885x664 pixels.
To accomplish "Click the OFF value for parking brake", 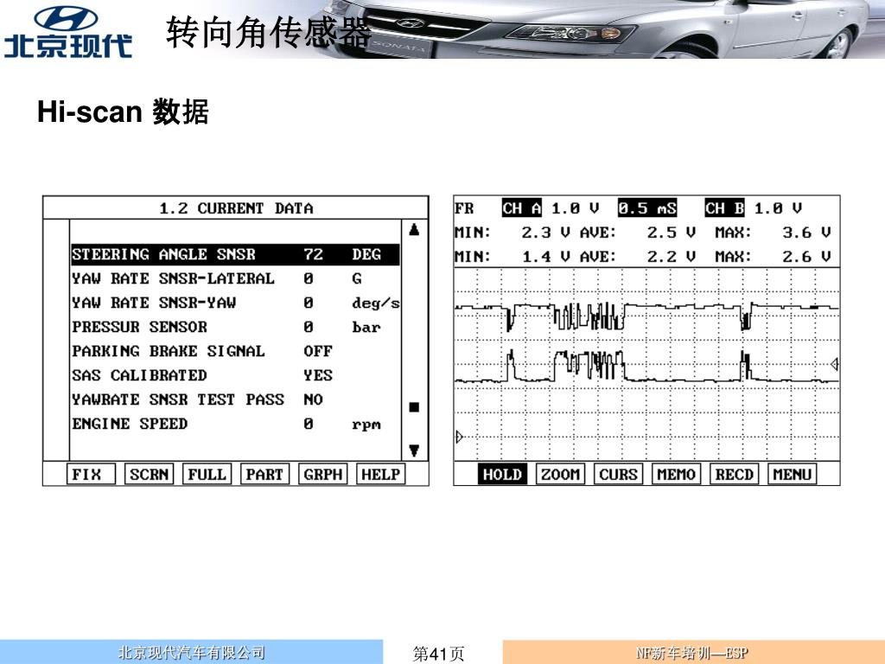I will coord(318,351).
